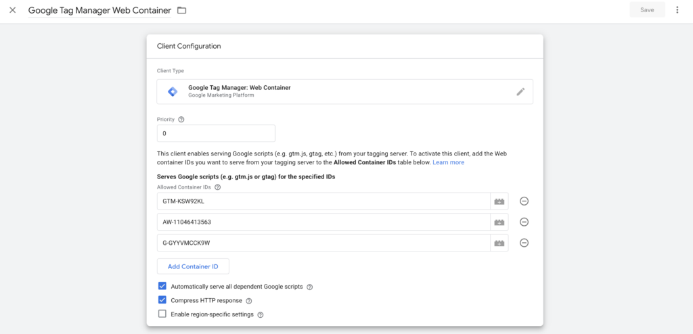The image size is (693, 334).
Task: Click the Priority input field with value 0
Action: pyautogui.click(x=216, y=133)
